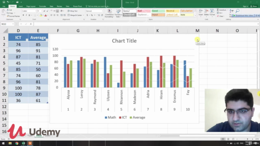Switch to the Review tab
This screenshot has height=146, width=260.
pos(59,6)
